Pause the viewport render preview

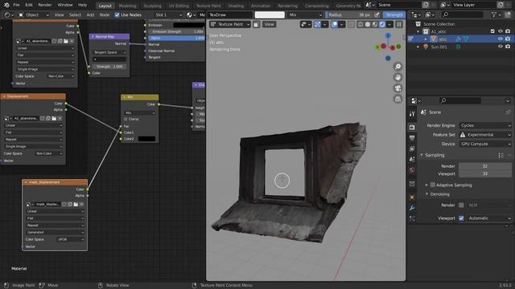399,24
